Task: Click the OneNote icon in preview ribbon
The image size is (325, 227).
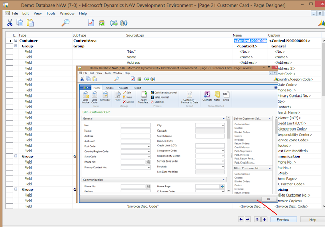Action: point(207,96)
